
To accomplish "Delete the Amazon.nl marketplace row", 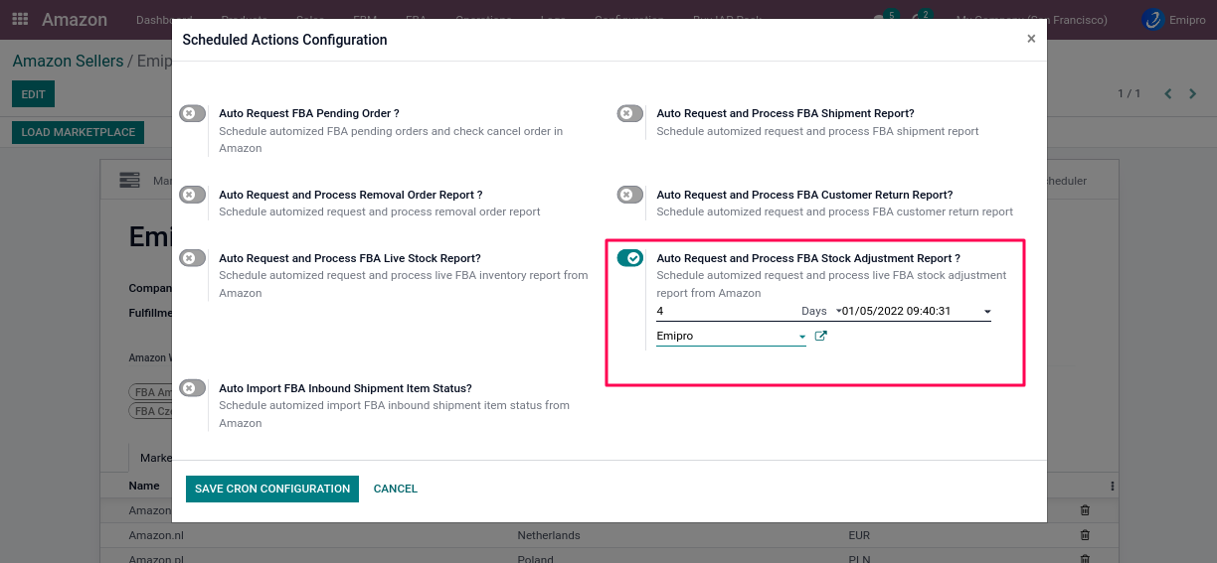I will [x=1085, y=535].
